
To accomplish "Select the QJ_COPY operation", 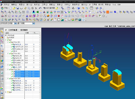I will pyautogui.click(x=18, y=67).
